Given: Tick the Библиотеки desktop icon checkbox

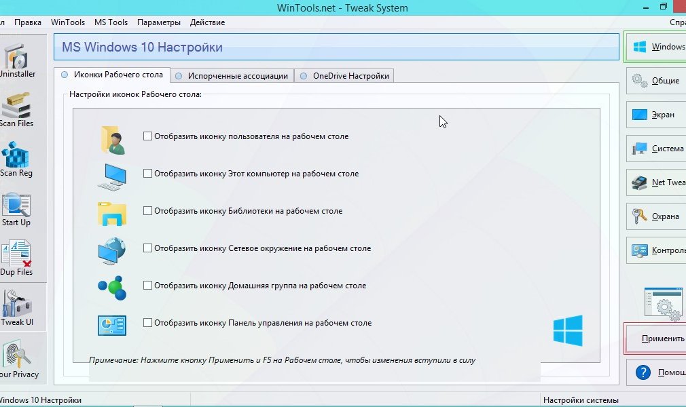Looking at the screenshot, I should [x=147, y=210].
